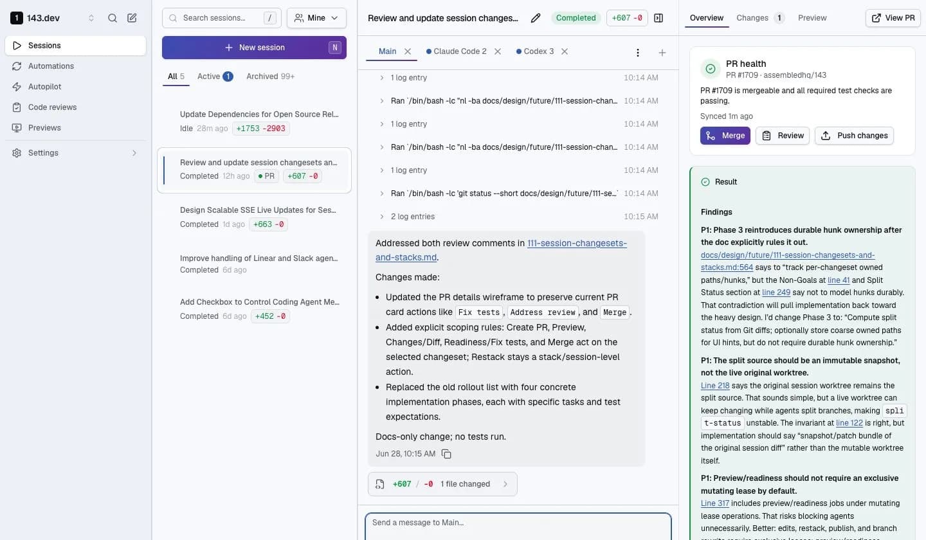Screen dimensions: 926x540
Task: Click the New session button
Action: coord(254,48)
